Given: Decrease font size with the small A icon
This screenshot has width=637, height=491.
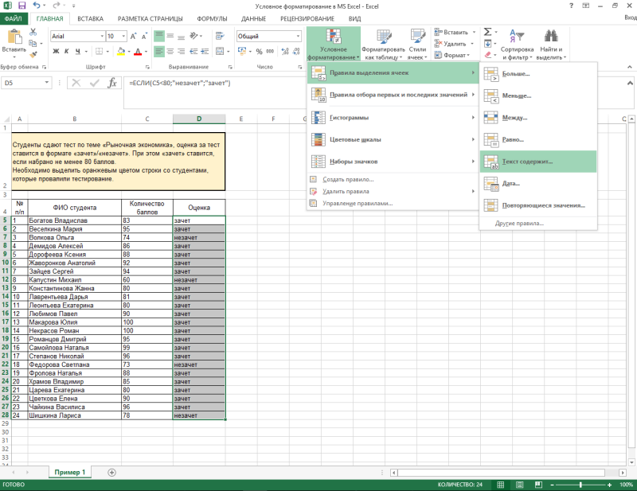Looking at the screenshot, I should [144, 36].
